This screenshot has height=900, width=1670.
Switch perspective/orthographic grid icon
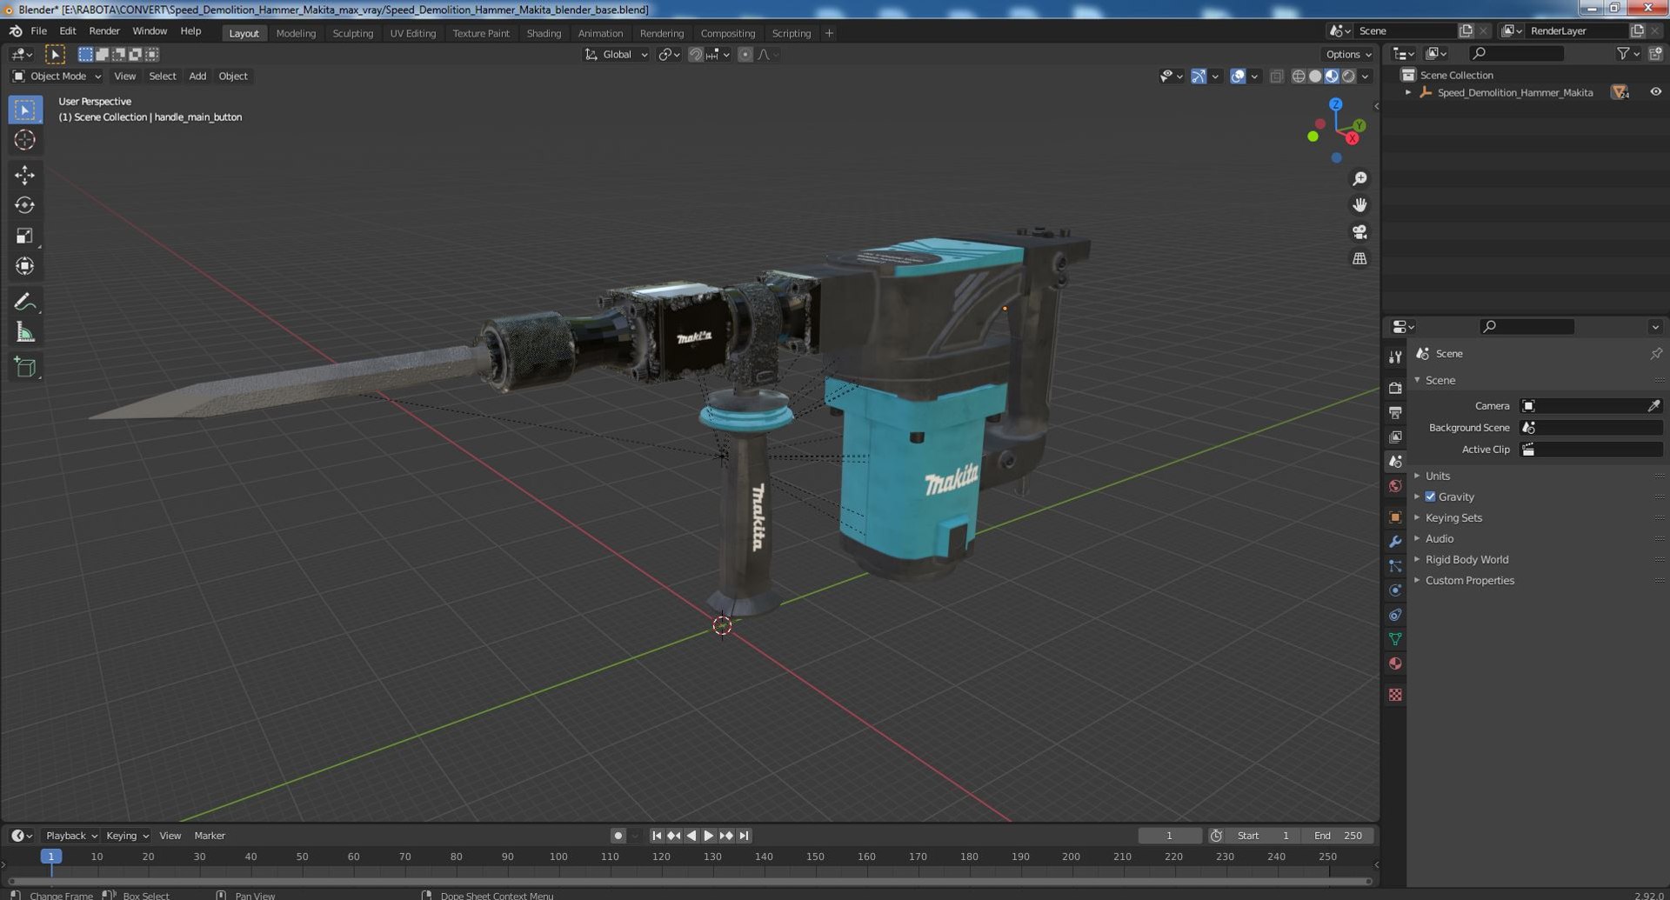(x=1359, y=258)
